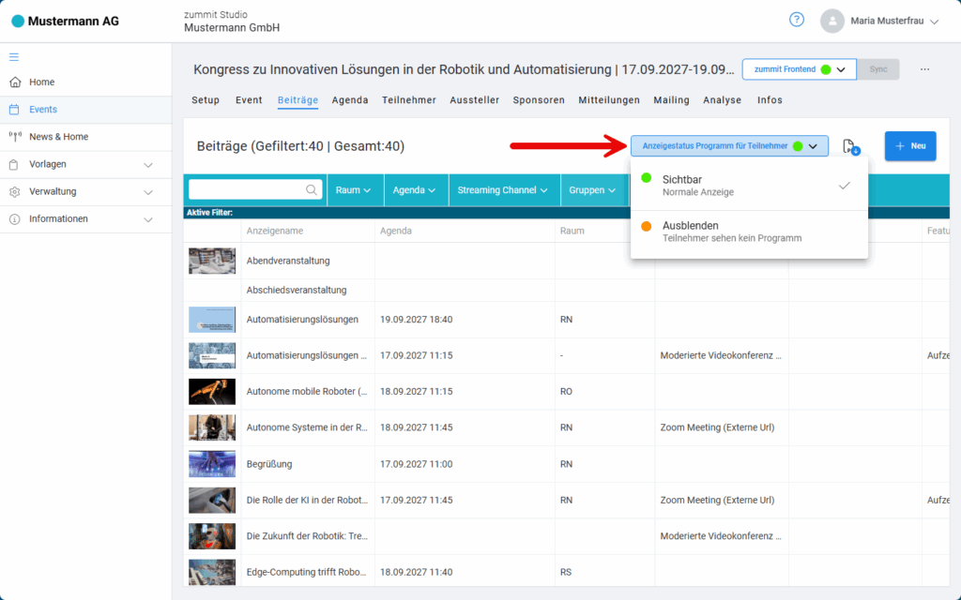Viewport: 961px width, 600px height.
Task: Switch to the Teilnehmer tab
Action: [408, 100]
